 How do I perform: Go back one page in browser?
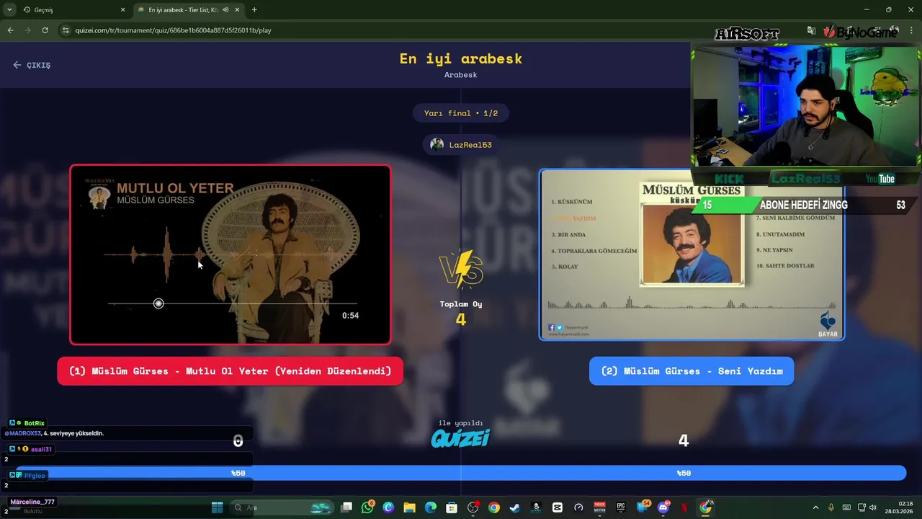pyautogui.click(x=10, y=30)
